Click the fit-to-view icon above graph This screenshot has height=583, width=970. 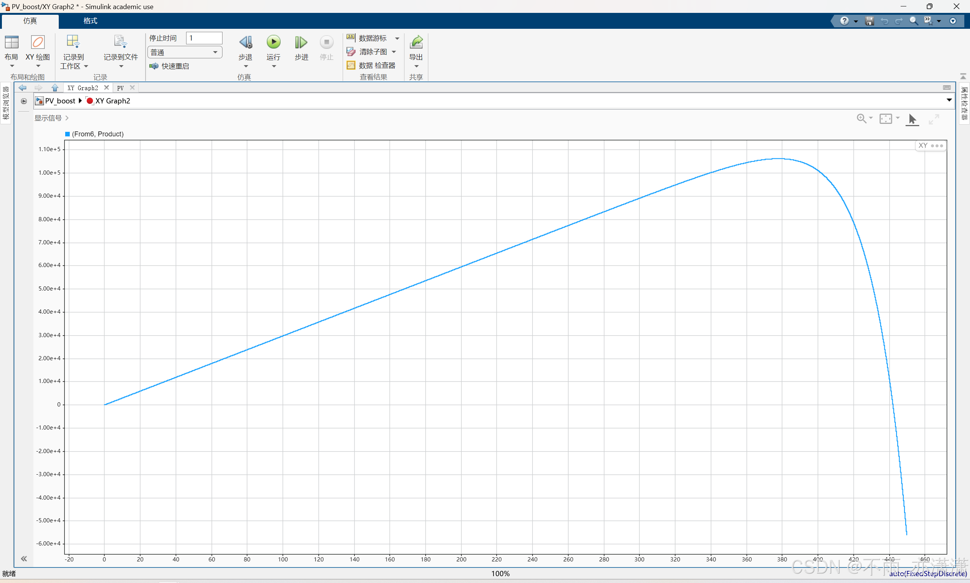click(885, 119)
